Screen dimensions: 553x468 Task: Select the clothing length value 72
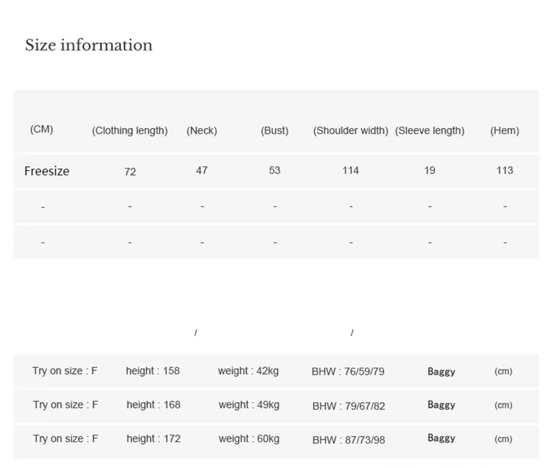[x=130, y=172]
